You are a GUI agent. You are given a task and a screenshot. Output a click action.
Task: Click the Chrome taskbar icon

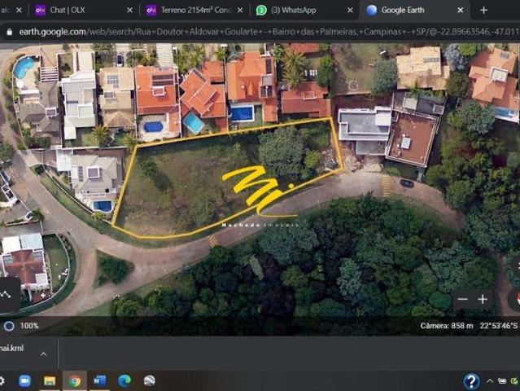(75, 380)
